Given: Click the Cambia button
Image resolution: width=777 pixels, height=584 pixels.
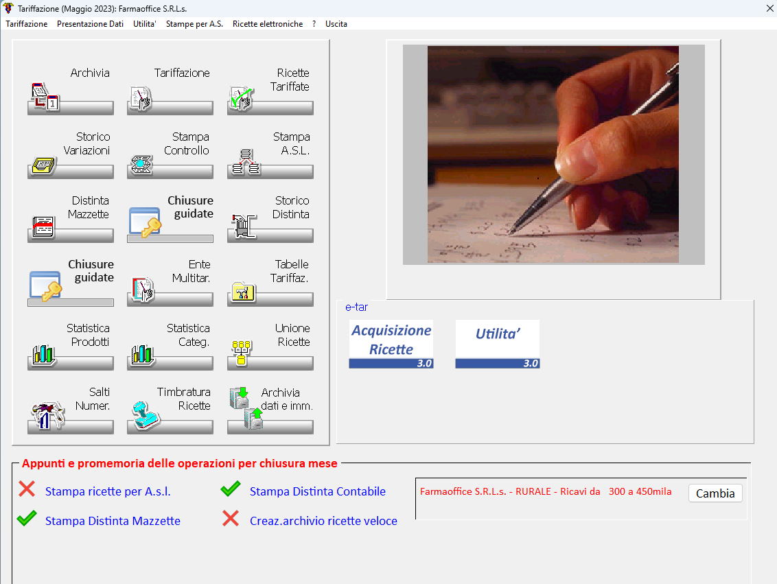Looking at the screenshot, I should point(715,493).
